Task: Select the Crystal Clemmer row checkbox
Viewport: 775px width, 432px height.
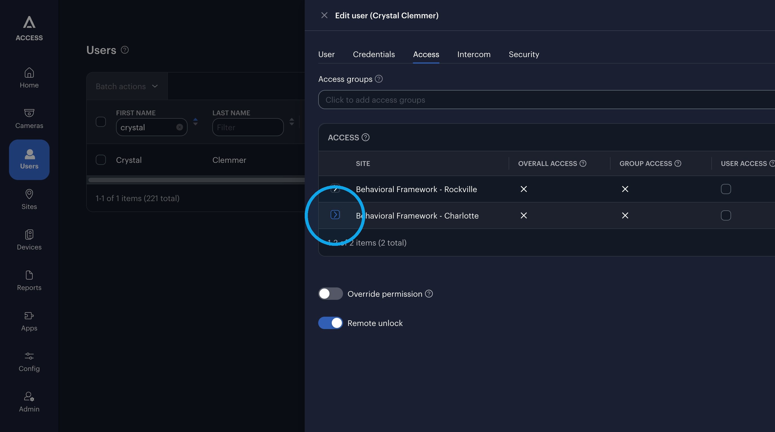Action: point(101,160)
